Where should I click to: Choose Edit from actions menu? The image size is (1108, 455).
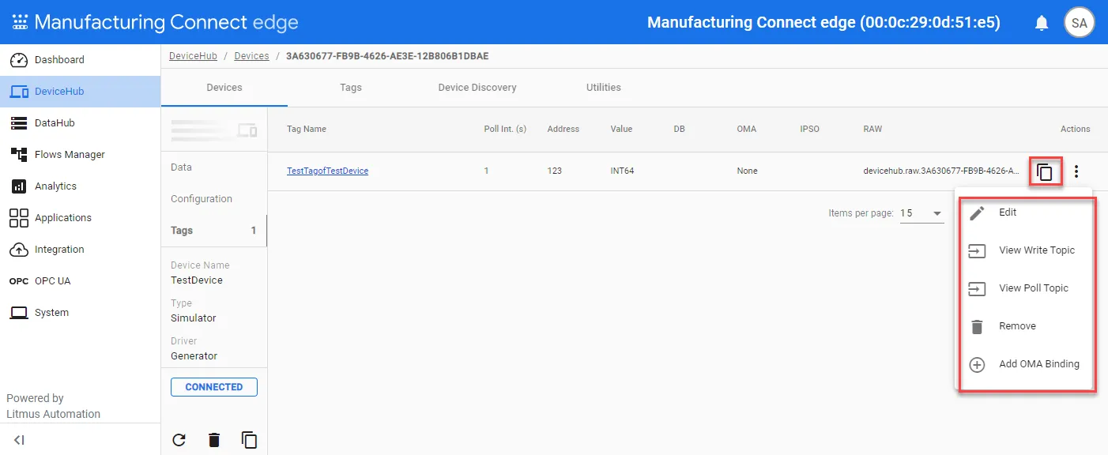point(1026,212)
